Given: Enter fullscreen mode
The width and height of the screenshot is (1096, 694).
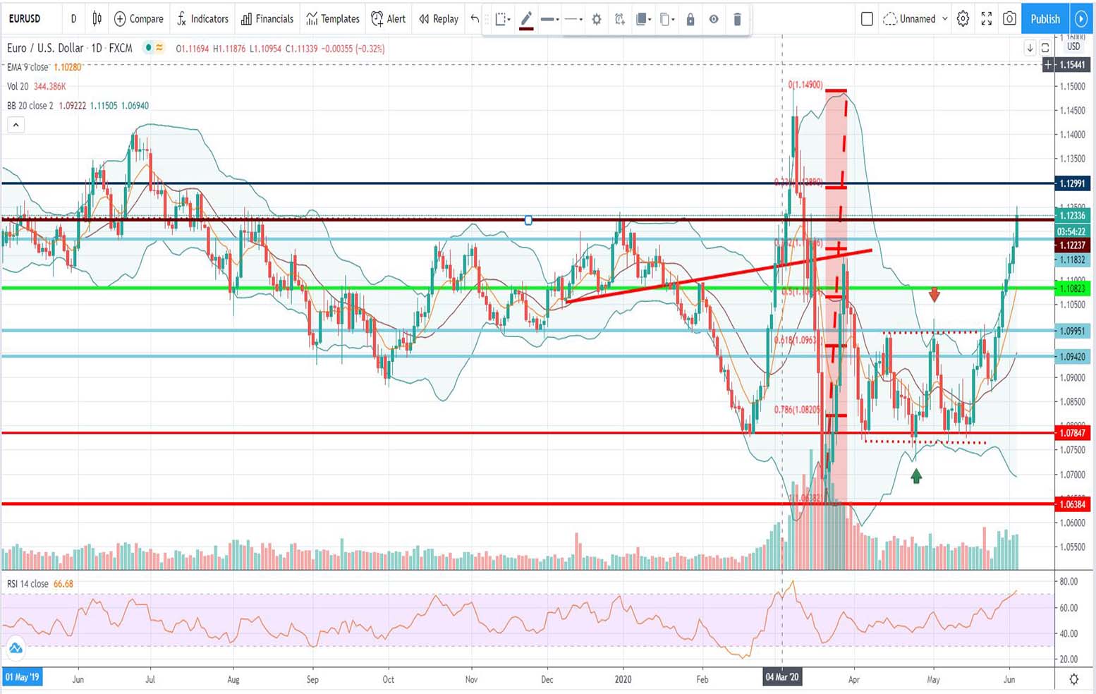Looking at the screenshot, I should [986, 19].
